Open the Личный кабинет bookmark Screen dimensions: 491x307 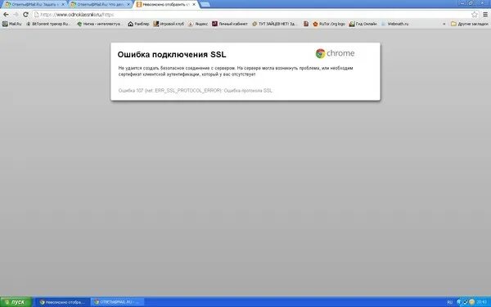(229, 24)
